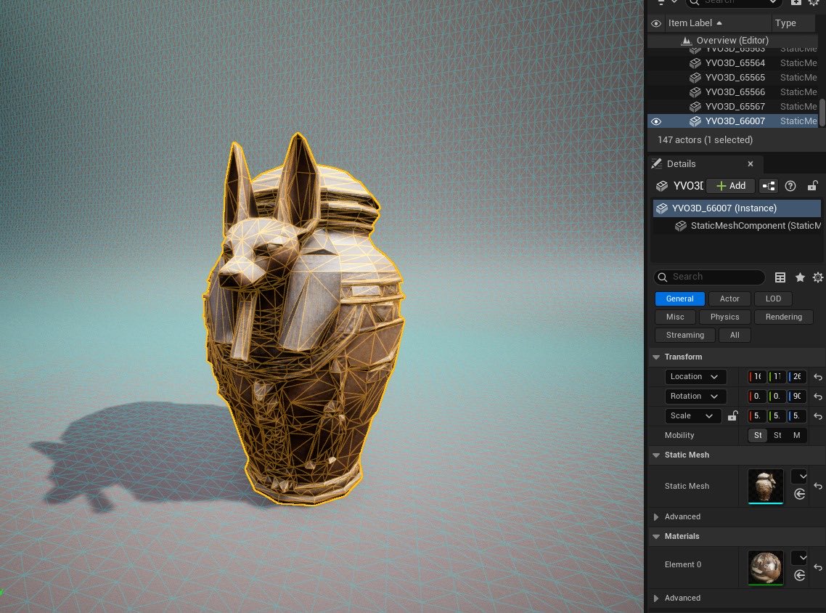The width and height of the screenshot is (826, 613).
Task: Set Mobility to Stationary (second St)
Action: 777,435
